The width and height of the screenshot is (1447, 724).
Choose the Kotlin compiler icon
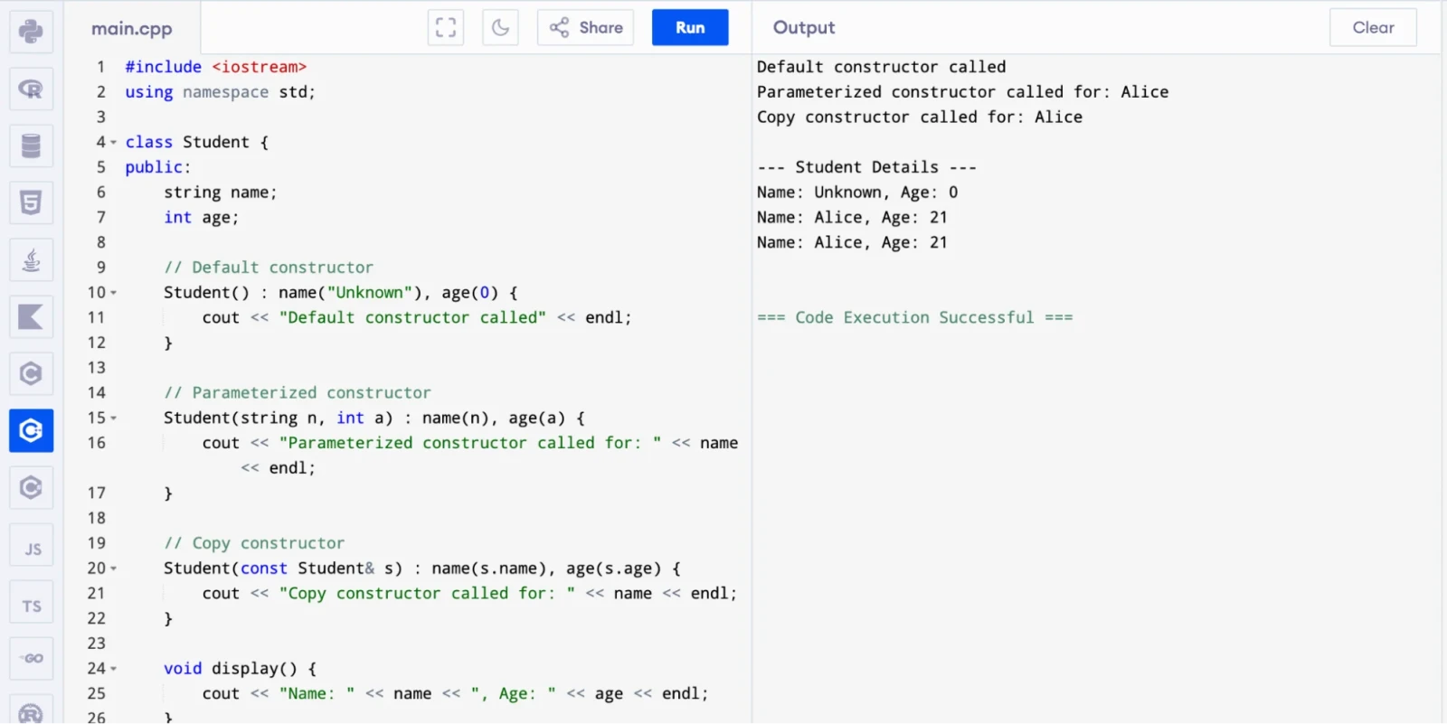pyautogui.click(x=31, y=317)
